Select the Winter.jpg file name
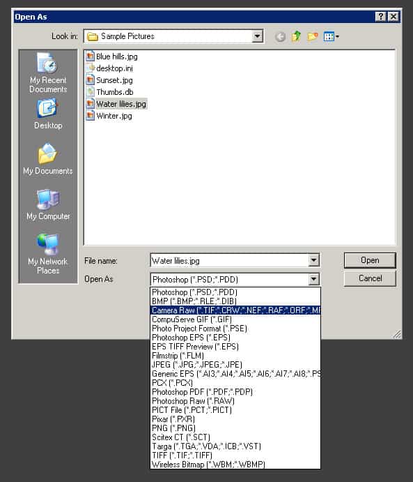Image resolution: width=413 pixels, height=482 pixels. tap(114, 116)
